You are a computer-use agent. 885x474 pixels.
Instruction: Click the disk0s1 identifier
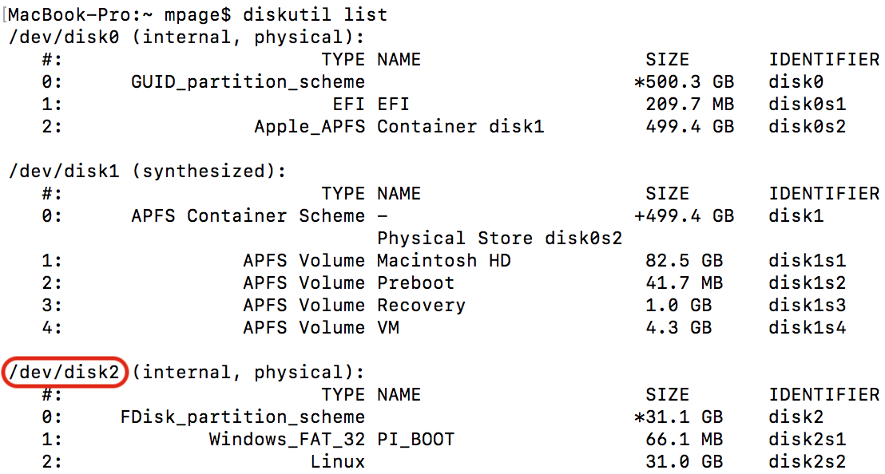[807, 105]
